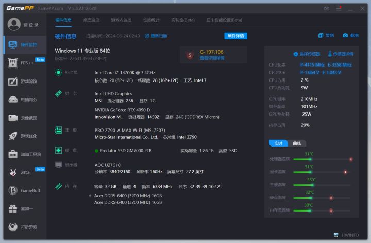
Task: Open the 游戏优化 rocket icon
Action: tap(13, 136)
